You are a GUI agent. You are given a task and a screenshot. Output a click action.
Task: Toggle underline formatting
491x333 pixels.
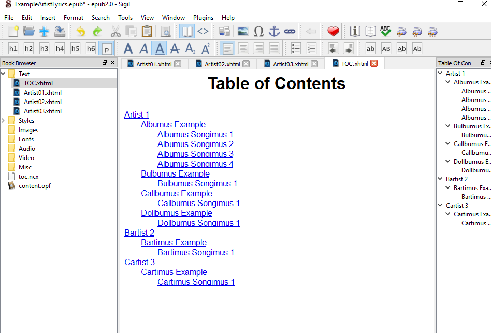point(160,49)
